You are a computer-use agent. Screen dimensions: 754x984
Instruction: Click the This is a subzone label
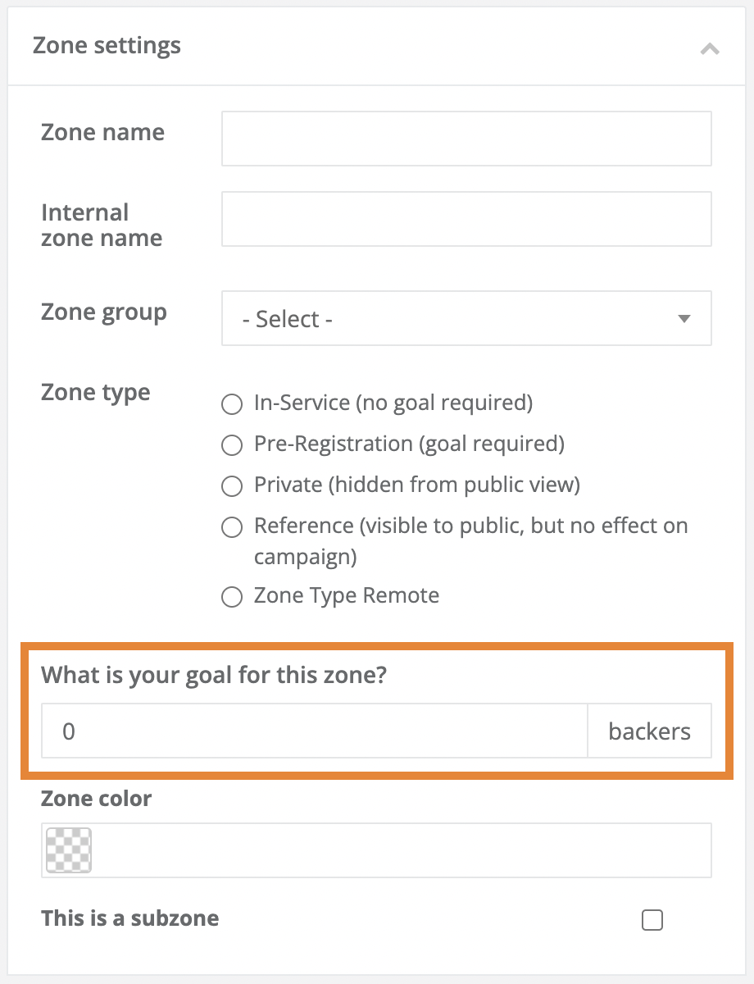[130, 918]
